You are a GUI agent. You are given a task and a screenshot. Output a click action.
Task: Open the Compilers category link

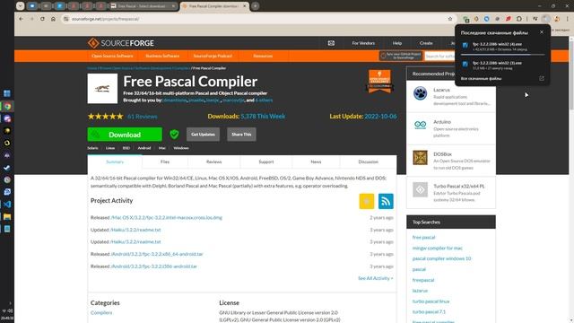click(101, 313)
